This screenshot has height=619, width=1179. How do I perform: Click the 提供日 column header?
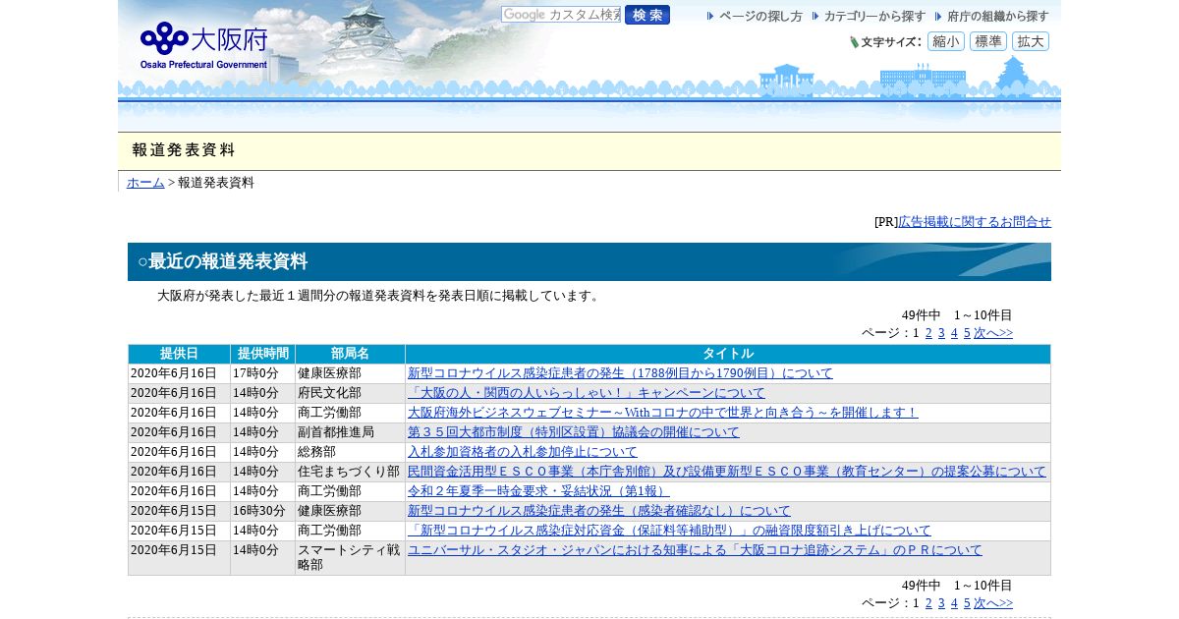click(x=180, y=354)
